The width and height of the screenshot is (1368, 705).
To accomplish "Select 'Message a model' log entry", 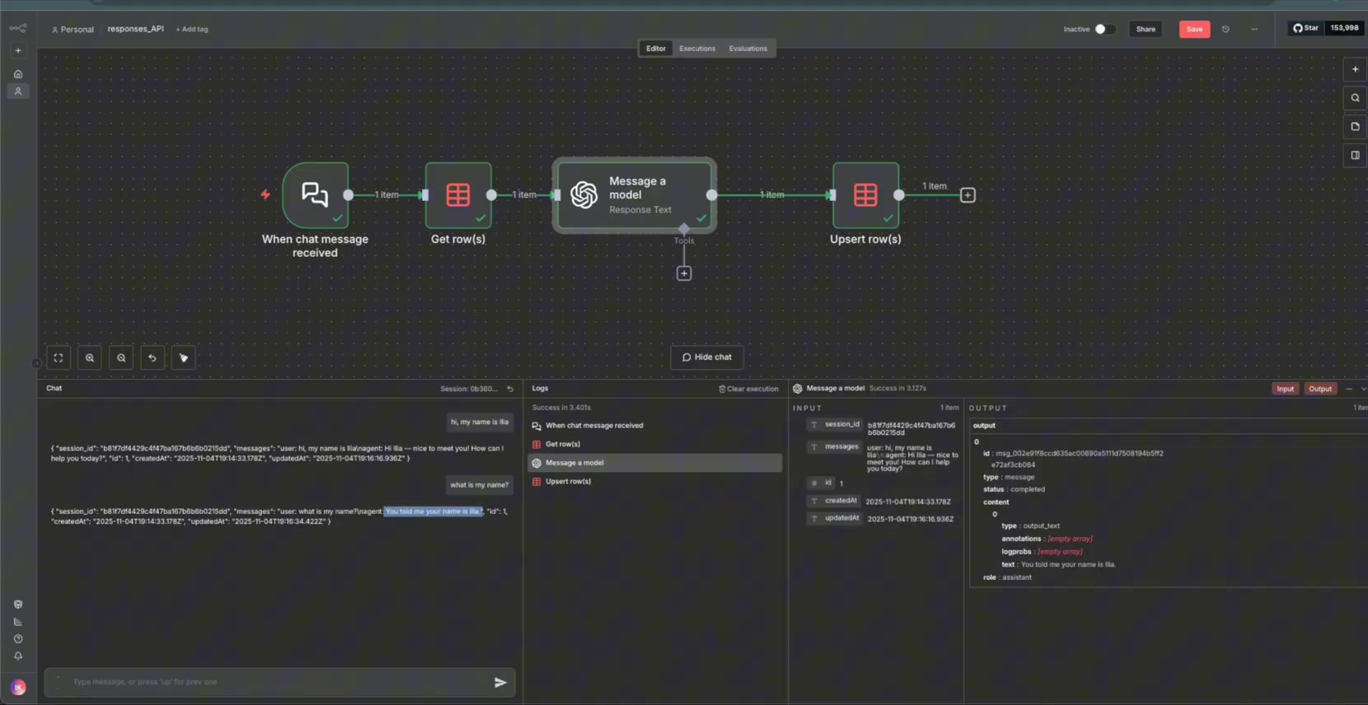I will 655,463.
